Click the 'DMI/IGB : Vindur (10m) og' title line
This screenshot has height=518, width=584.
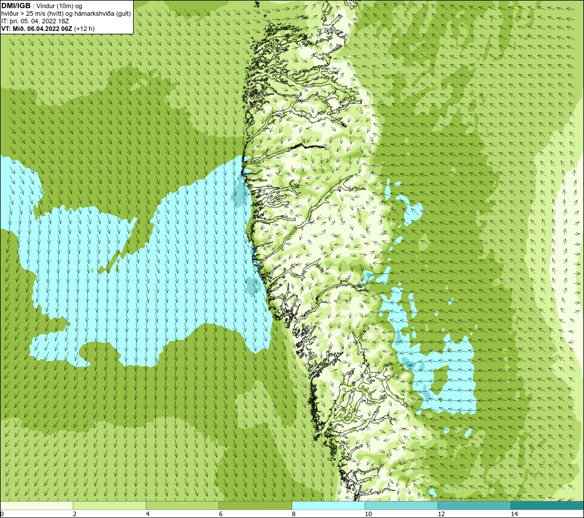(41, 6)
